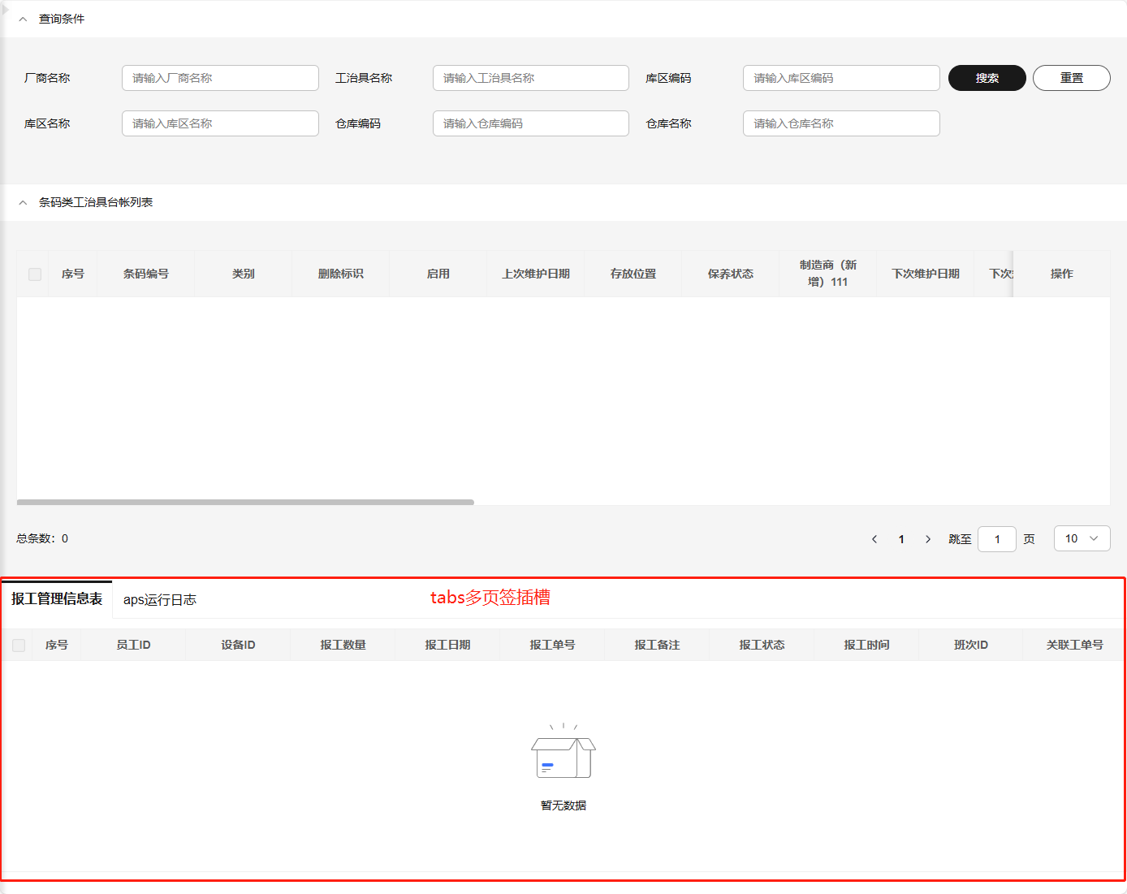Go to previous page arrow

click(x=874, y=539)
